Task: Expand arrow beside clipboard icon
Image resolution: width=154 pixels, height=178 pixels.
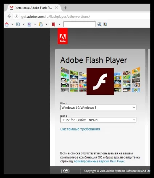Action: [x=46, y=24]
